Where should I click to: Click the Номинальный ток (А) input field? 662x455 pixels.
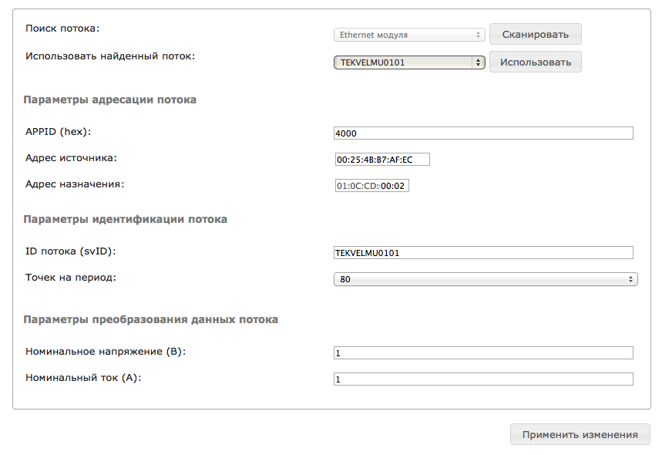[x=483, y=379]
